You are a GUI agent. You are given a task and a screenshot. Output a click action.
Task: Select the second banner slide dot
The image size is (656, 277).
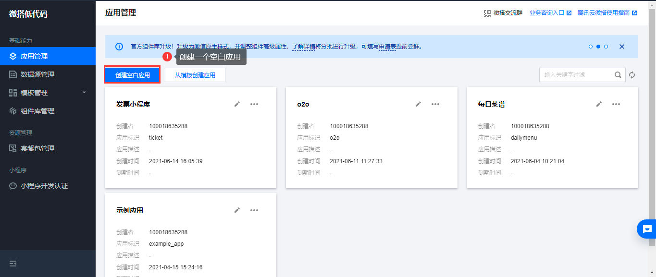[598, 47]
